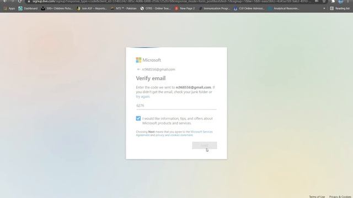Open the Apps bookmarks shortcut
The image size is (353, 198).
point(9,8)
